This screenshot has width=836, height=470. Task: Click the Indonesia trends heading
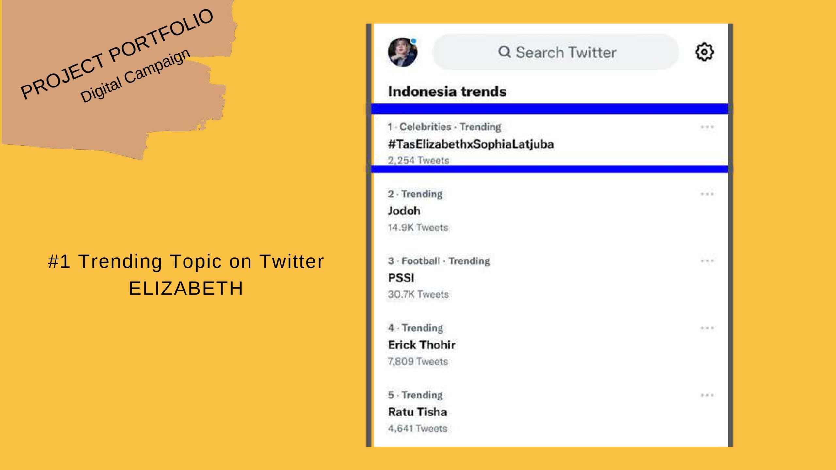tap(447, 92)
